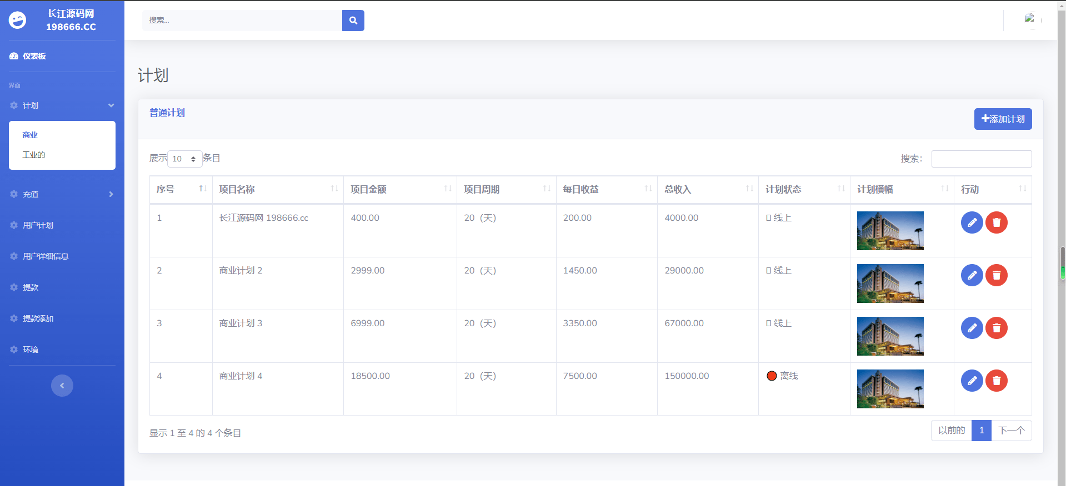Focus the table 搜索 filter field
The image size is (1066, 486).
[x=982, y=159]
